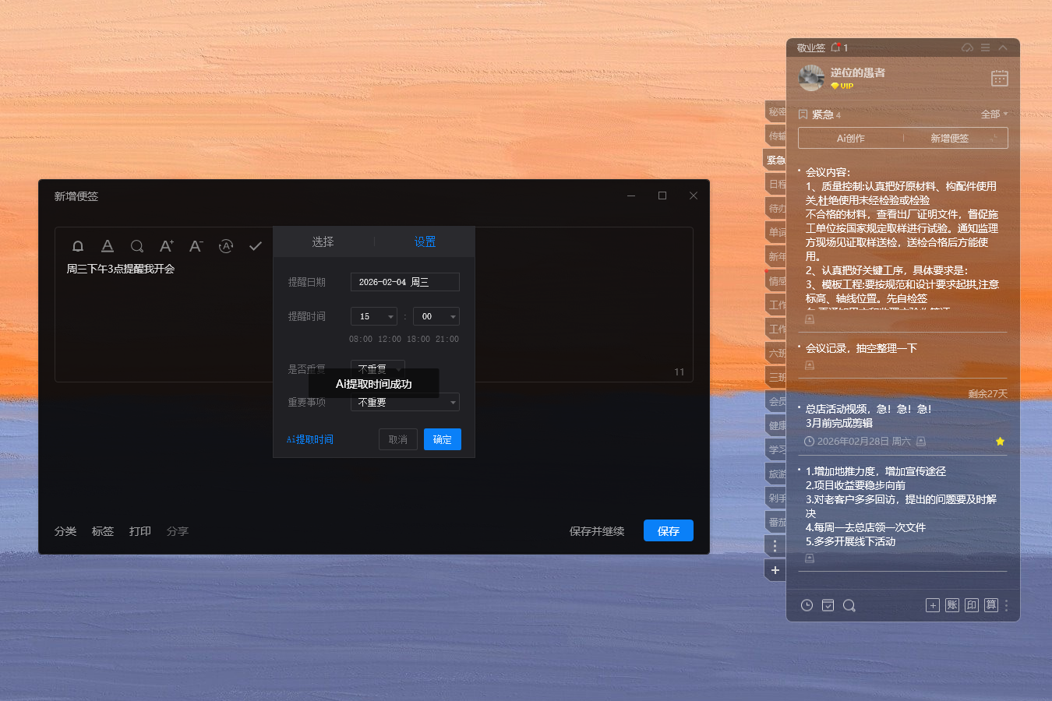Select the 待办 category tab in sidebar
1052x701 pixels.
click(x=775, y=208)
